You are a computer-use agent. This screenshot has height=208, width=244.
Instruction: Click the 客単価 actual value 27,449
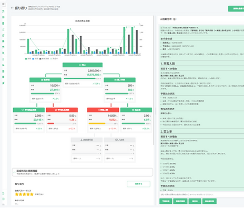point(54,90)
